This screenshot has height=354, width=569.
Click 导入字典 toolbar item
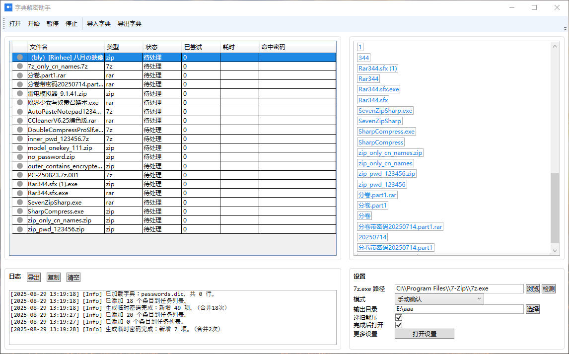pyautogui.click(x=99, y=23)
